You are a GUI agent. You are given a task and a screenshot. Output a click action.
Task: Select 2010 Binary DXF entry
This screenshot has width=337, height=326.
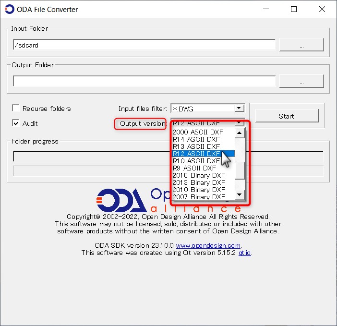[203, 190]
